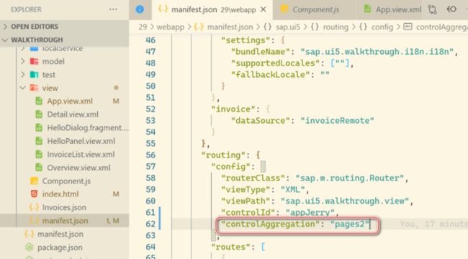Click the blue info tab icon
This screenshot has width=468, height=259.
[x=140, y=9]
